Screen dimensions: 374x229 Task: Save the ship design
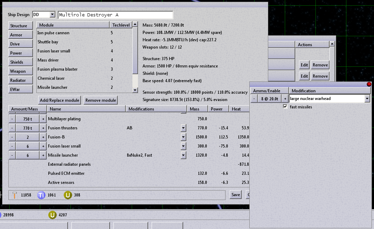[x=236, y=195]
